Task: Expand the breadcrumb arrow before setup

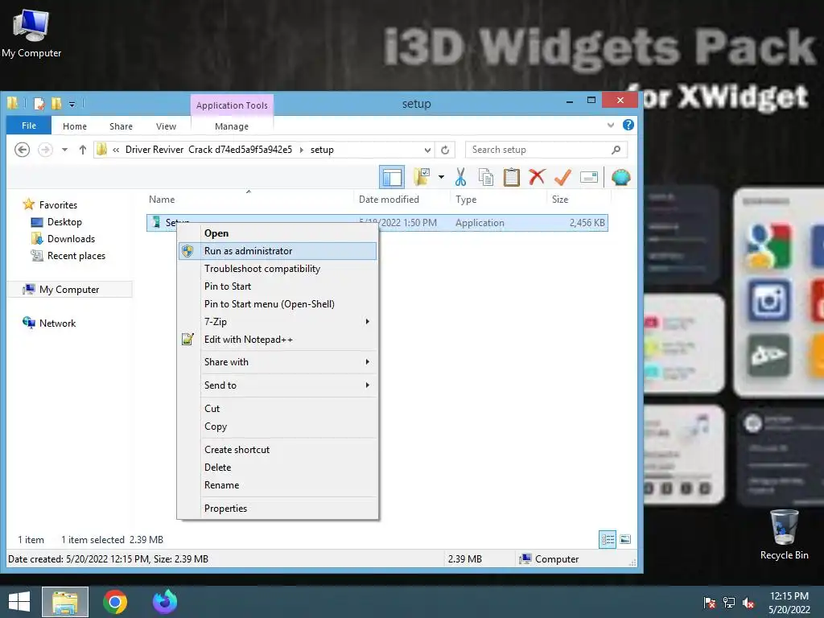Action: tap(302, 150)
